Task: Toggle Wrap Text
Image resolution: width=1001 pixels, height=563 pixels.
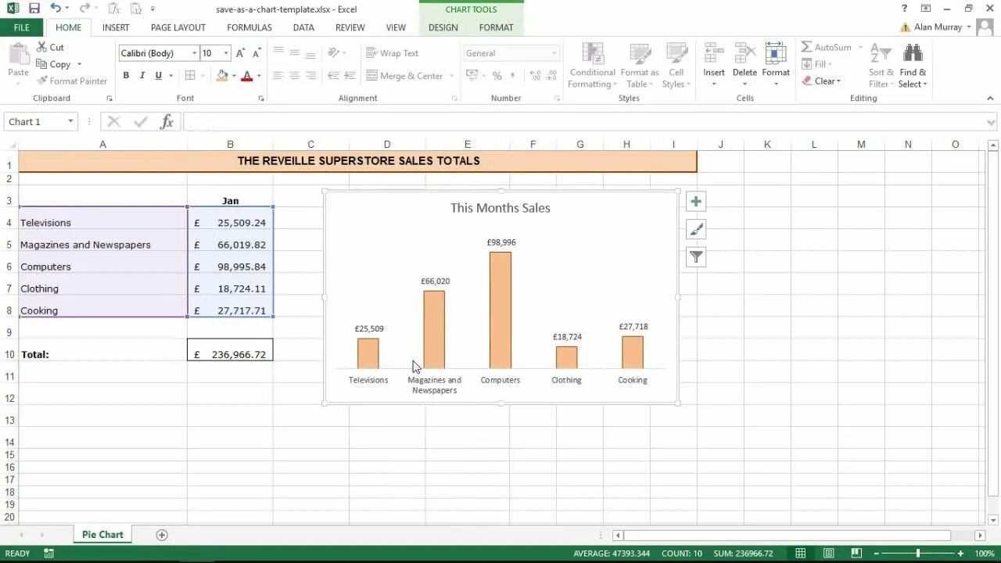Action: (x=393, y=53)
